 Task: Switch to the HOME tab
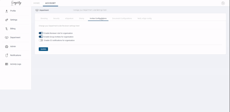(x=37, y=3)
